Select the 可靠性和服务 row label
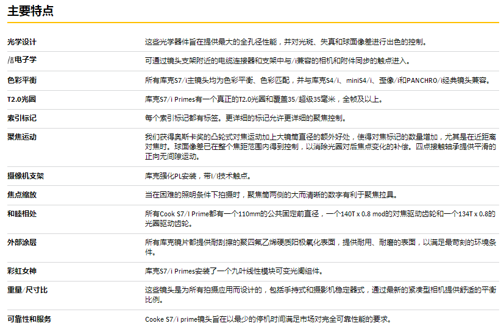 click(x=29, y=319)
